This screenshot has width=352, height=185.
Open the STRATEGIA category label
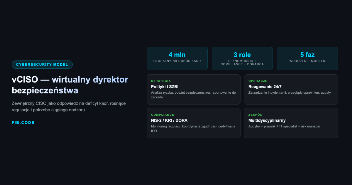tap(160, 81)
